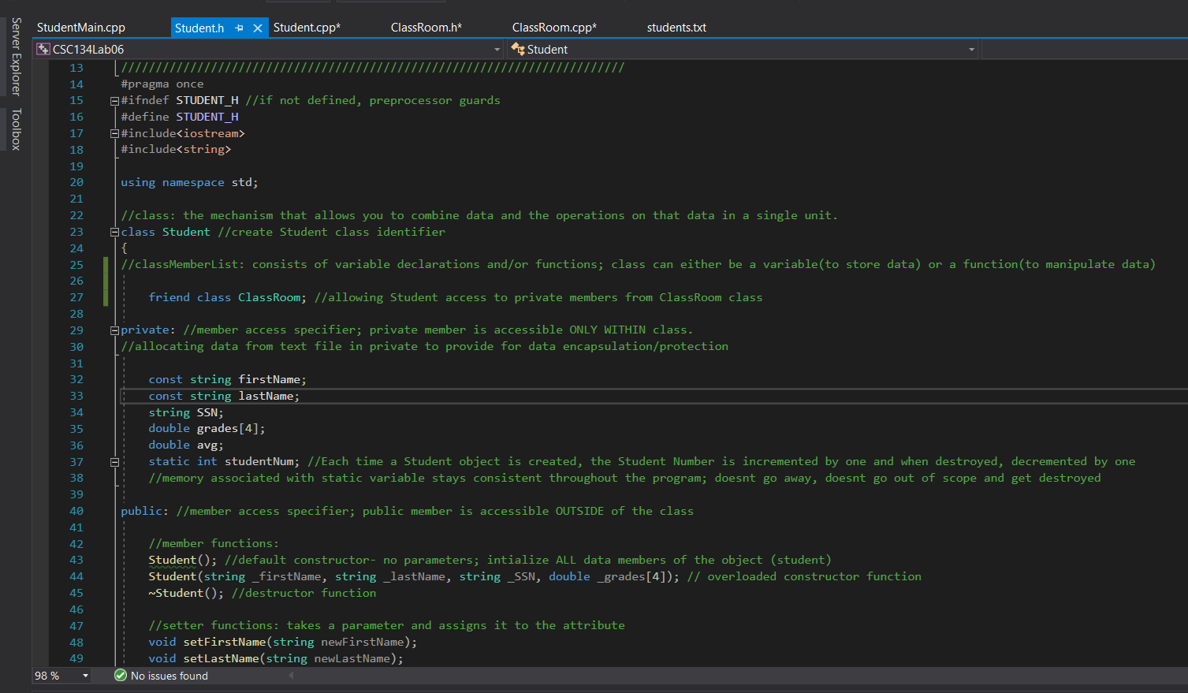
Task: Pin the Student.h tab with pushpin icon
Action: coord(239,28)
